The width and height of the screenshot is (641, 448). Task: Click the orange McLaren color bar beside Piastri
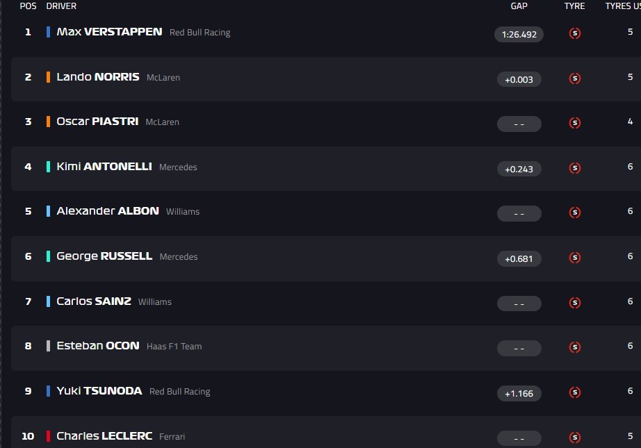coord(48,122)
